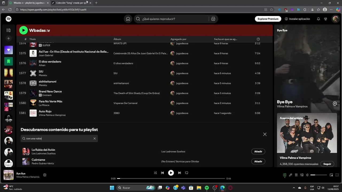342x192 pixels.
Task: Mute the Spotify volume
Action: click(307, 175)
